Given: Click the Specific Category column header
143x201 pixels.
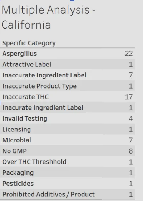Looking at the screenshot, I should 29,43.
